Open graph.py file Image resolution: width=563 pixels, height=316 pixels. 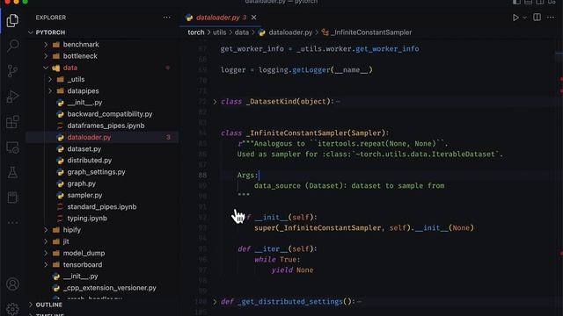point(81,183)
